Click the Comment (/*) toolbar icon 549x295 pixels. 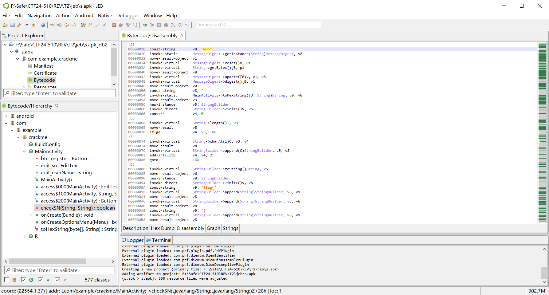90,25
